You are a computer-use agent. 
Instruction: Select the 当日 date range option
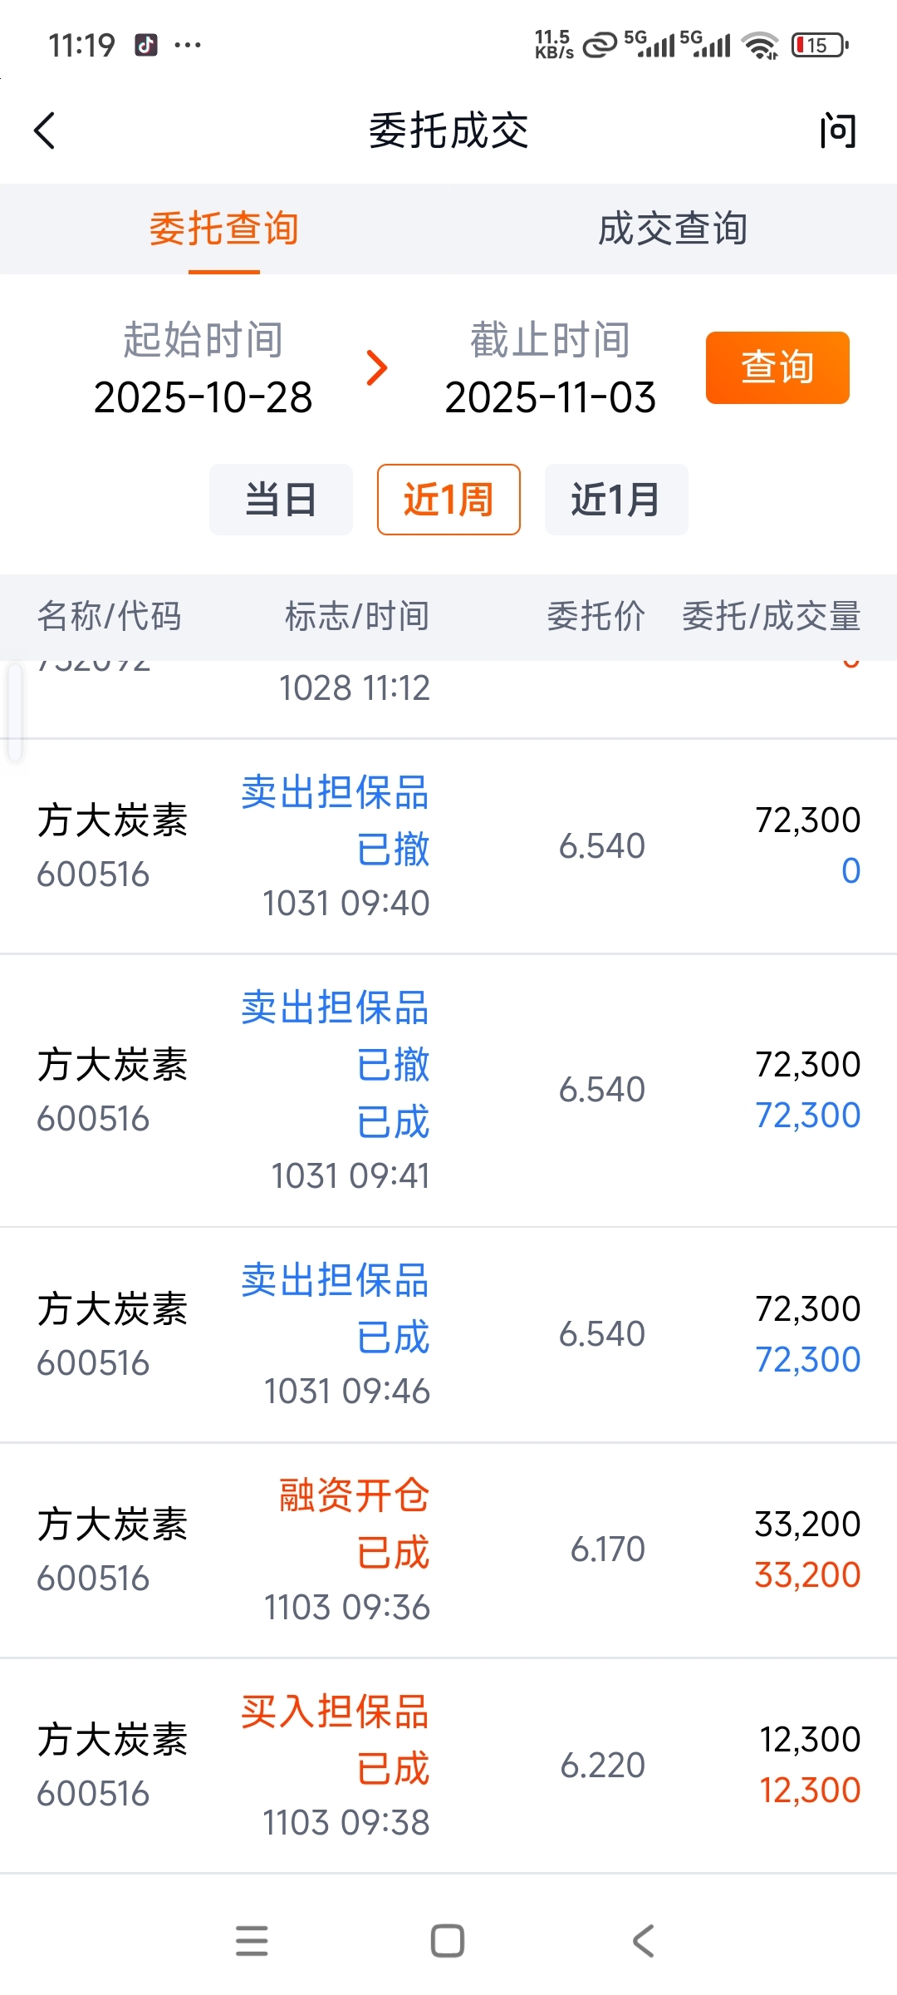coord(281,500)
